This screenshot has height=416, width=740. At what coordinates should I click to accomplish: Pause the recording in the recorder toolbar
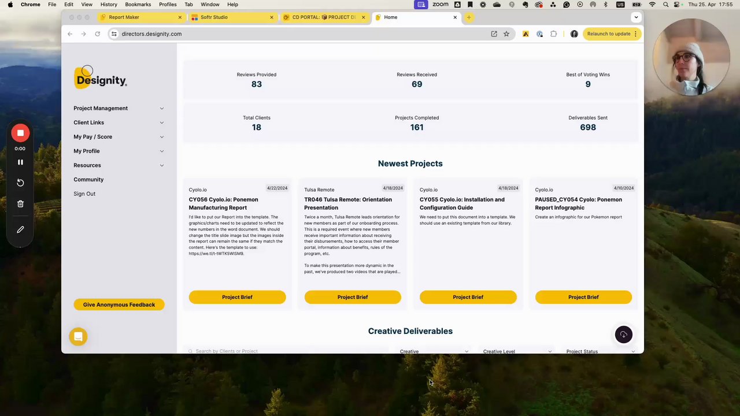click(x=20, y=162)
